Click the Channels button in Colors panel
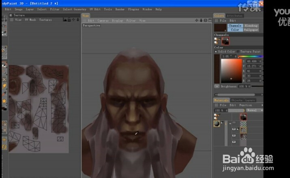The height and width of the screenshot is (178, 290). [235, 25]
